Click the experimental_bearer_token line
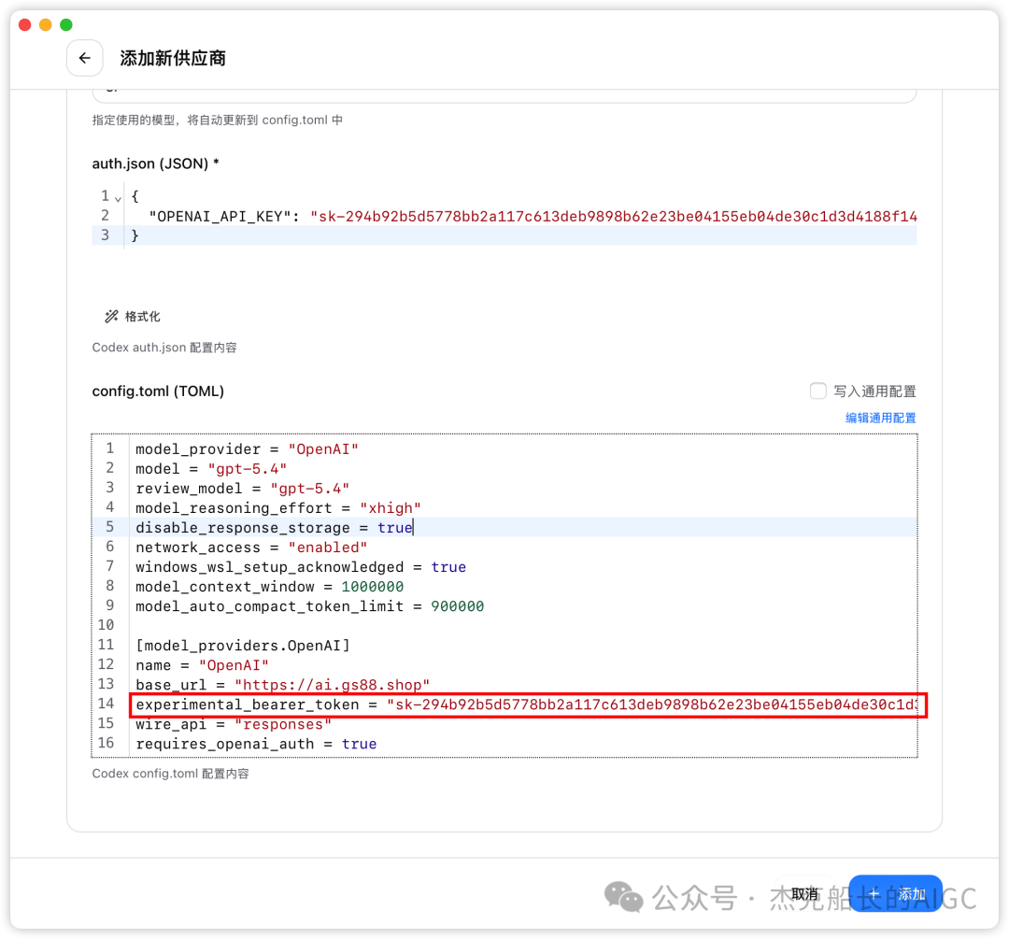The image size is (1009, 939). 528,704
